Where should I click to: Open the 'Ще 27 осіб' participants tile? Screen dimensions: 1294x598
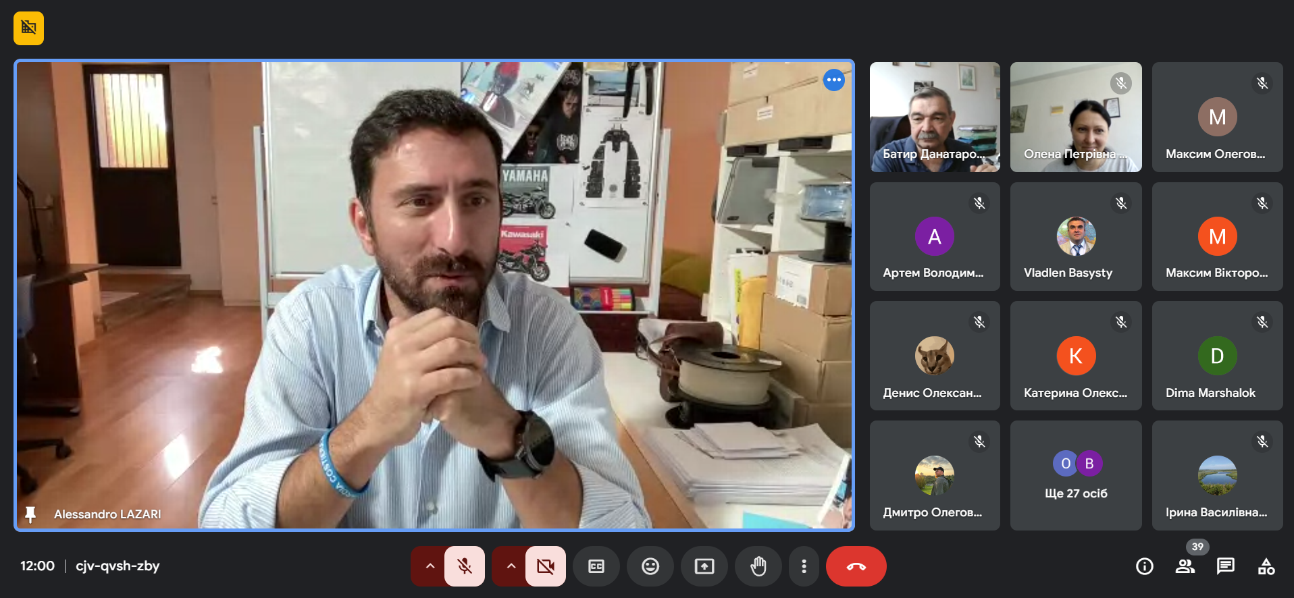tap(1076, 475)
